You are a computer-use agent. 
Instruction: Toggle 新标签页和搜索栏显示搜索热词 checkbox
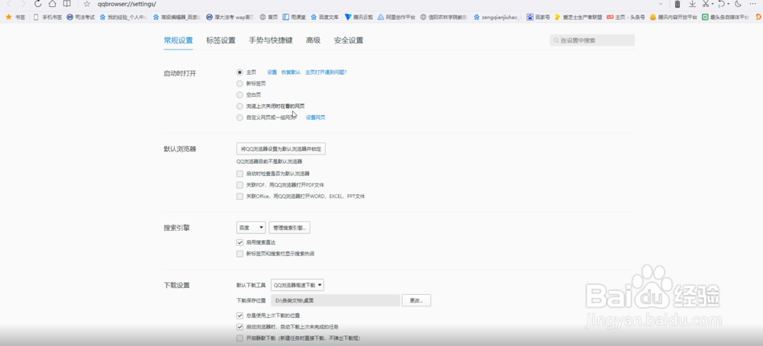tap(240, 254)
